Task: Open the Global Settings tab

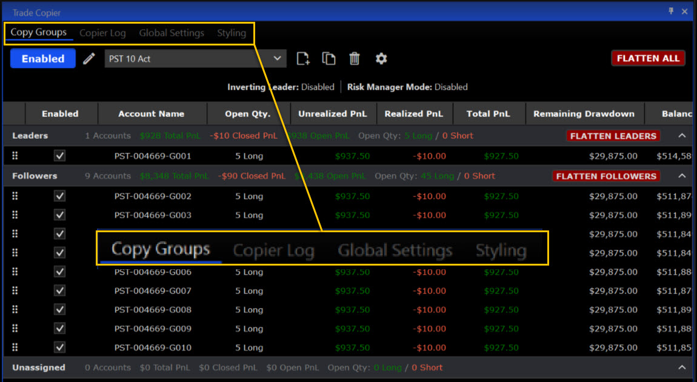Action: tap(172, 33)
